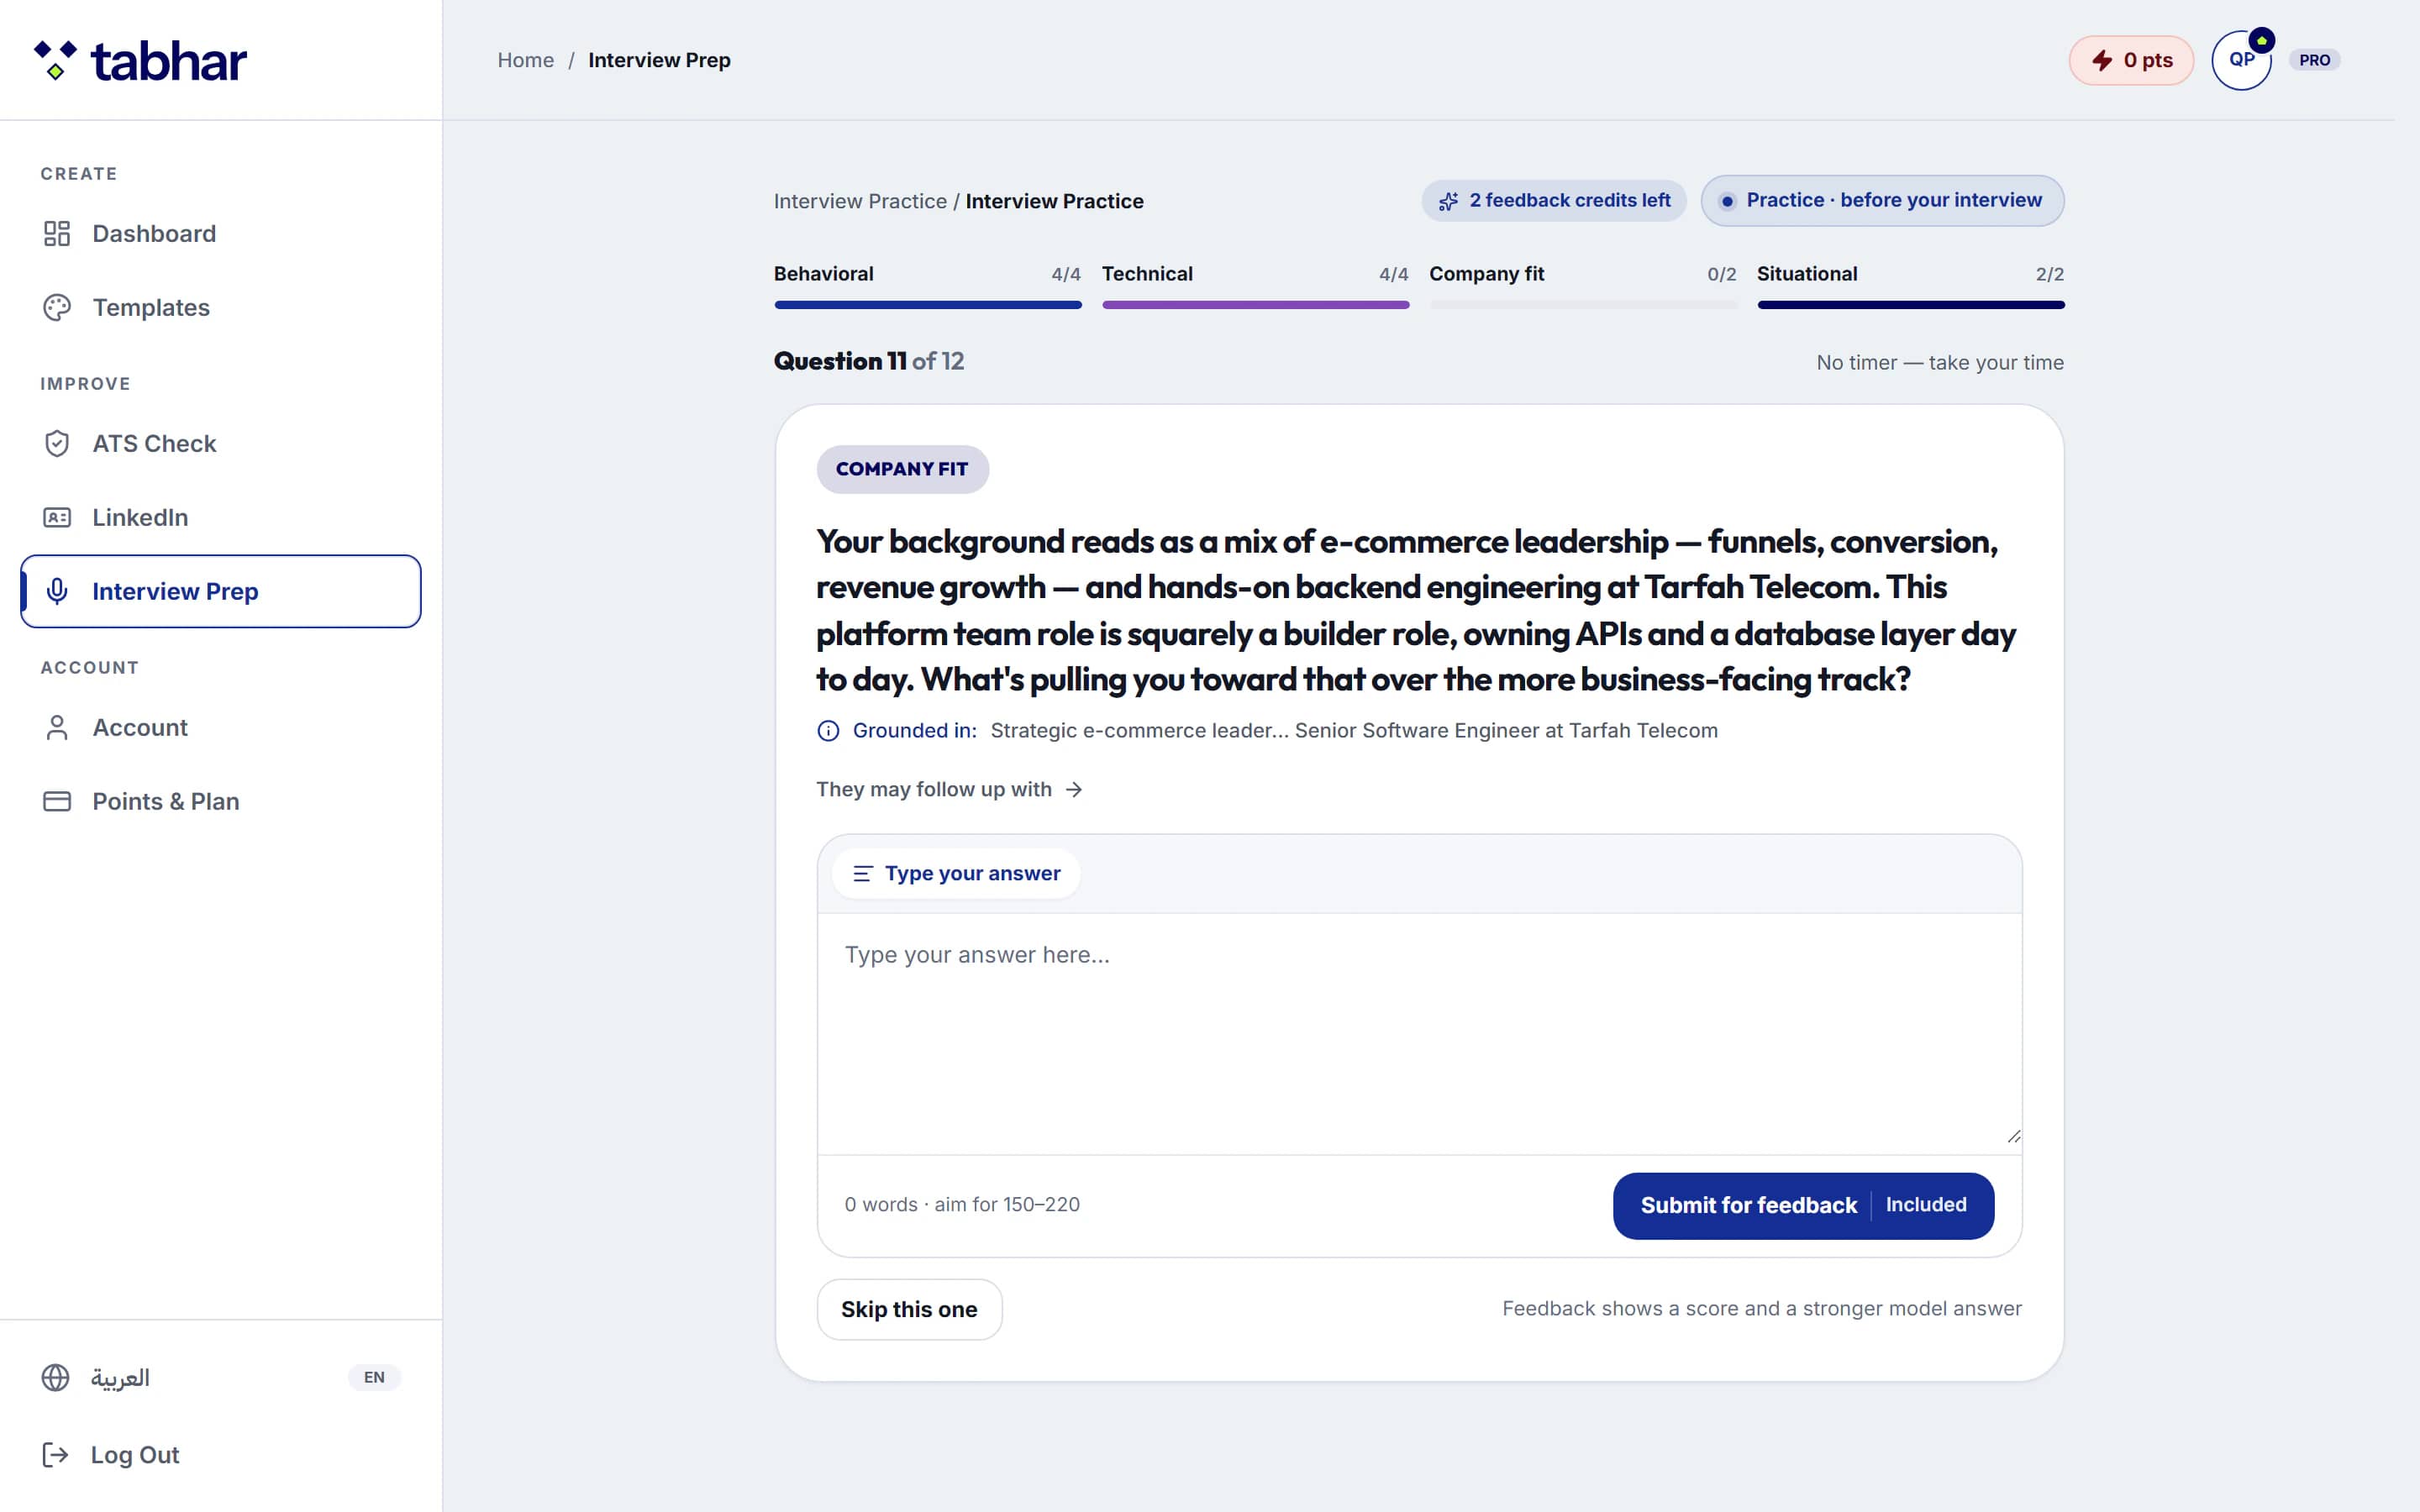Expand They may follow up with
Viewport: 2420px width, 1512px height.
coord(949,789)
